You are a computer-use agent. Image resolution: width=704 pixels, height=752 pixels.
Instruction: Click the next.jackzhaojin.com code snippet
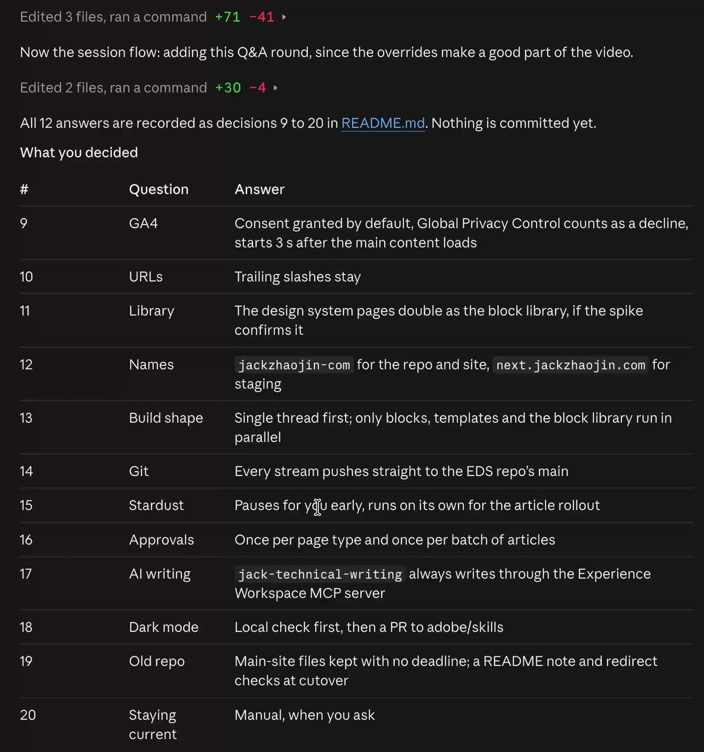click(x=571, y=365)
